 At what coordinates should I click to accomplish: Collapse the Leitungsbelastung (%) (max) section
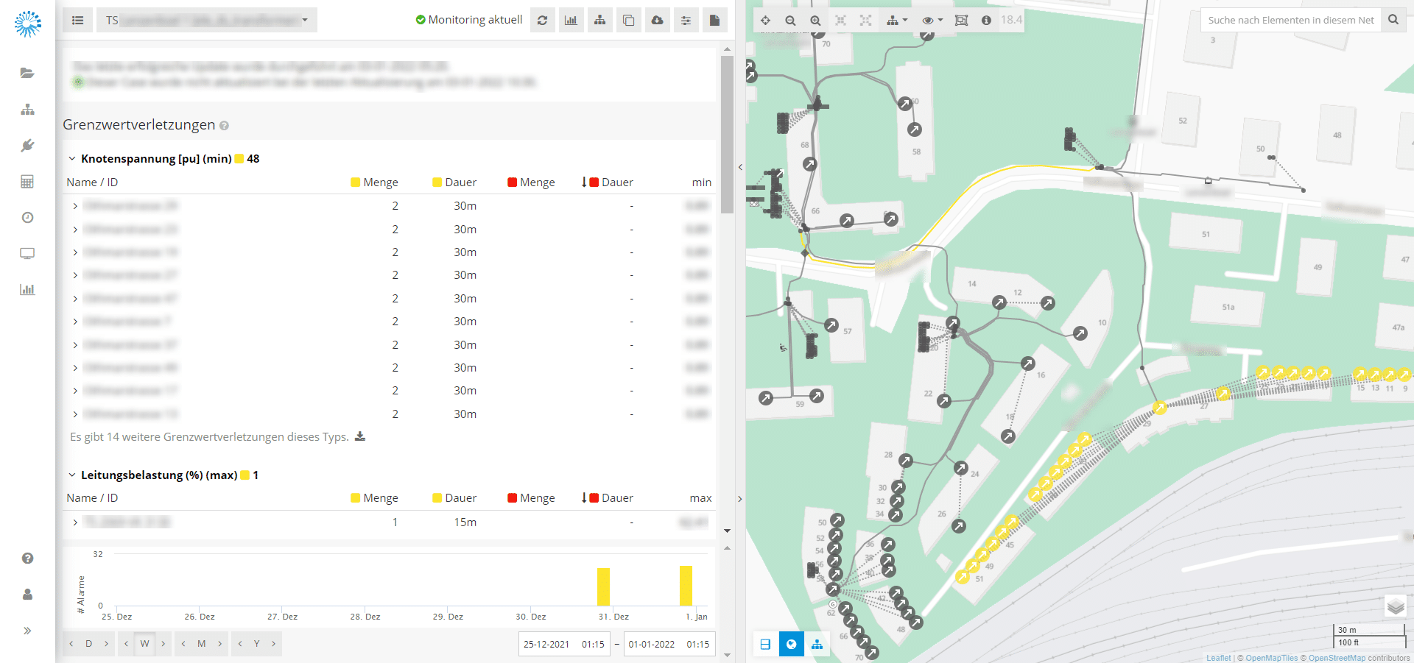tap(72, 475)
